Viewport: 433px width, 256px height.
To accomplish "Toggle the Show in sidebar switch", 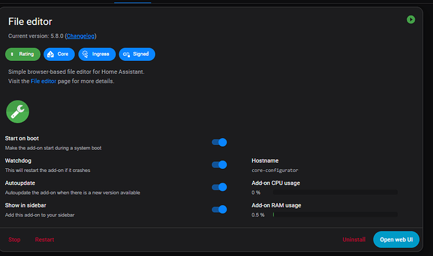I will 219,210.
